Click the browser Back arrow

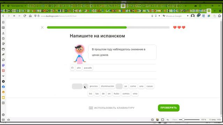[x=3, y=16]
